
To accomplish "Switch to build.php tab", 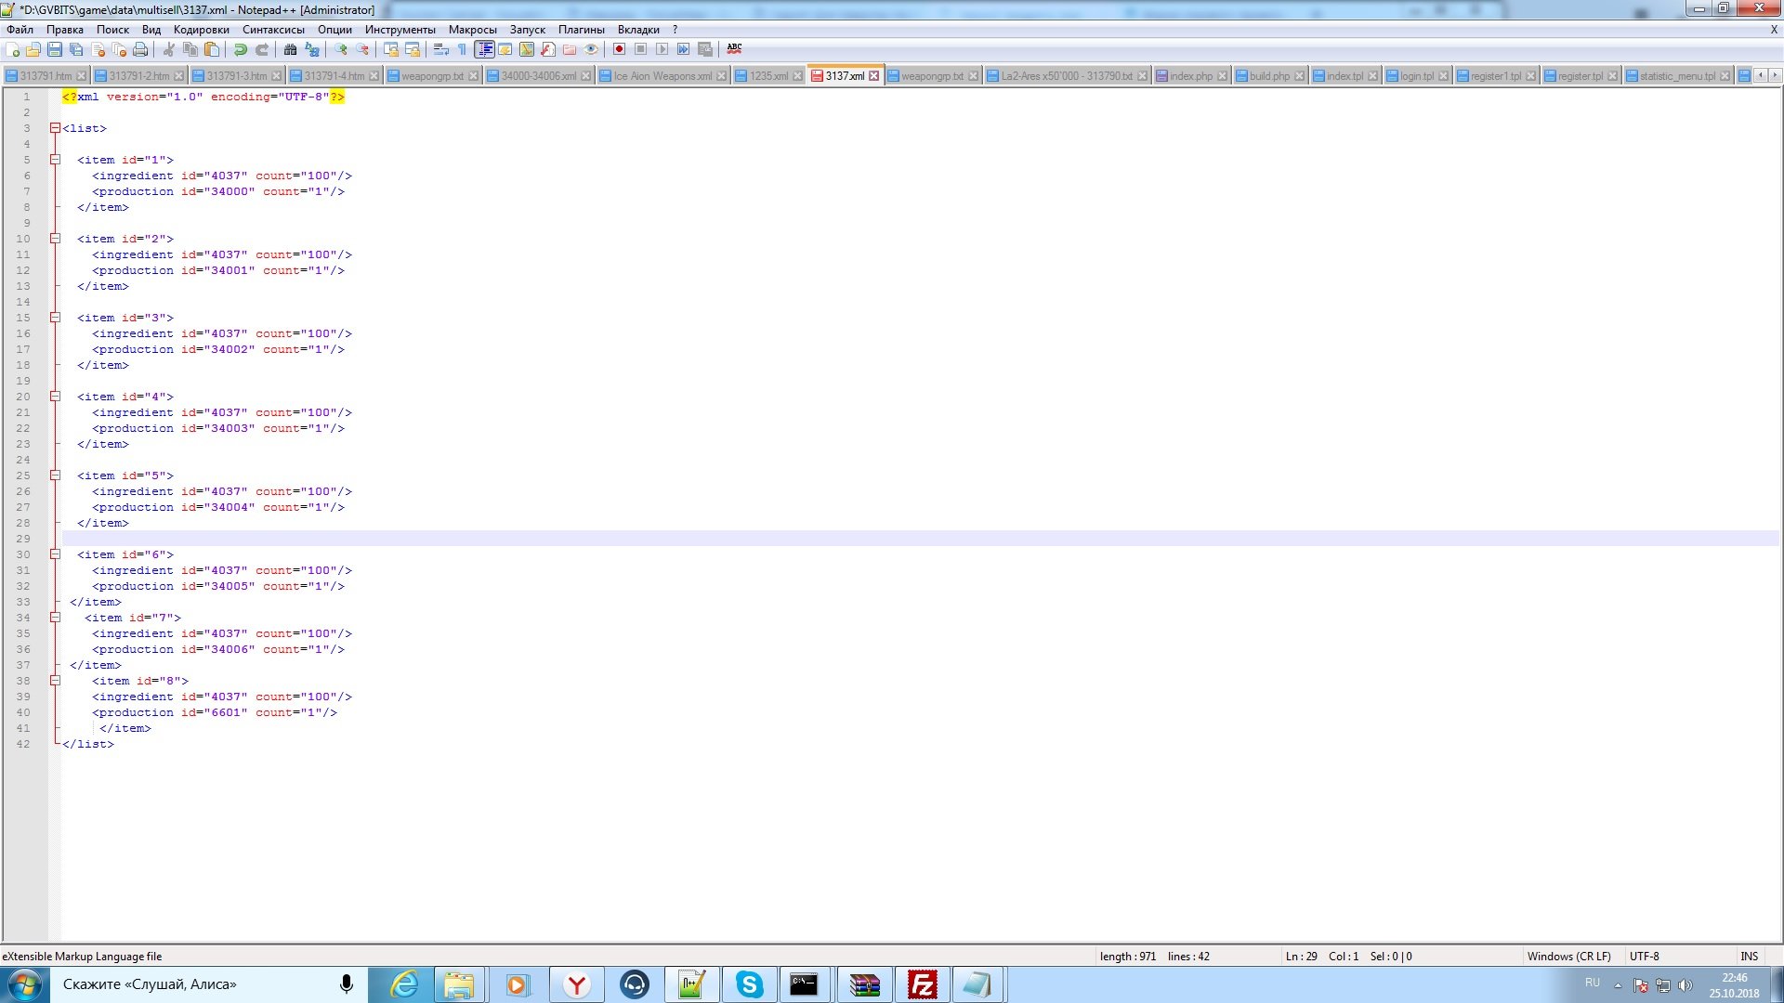I will coord(1269,76).
